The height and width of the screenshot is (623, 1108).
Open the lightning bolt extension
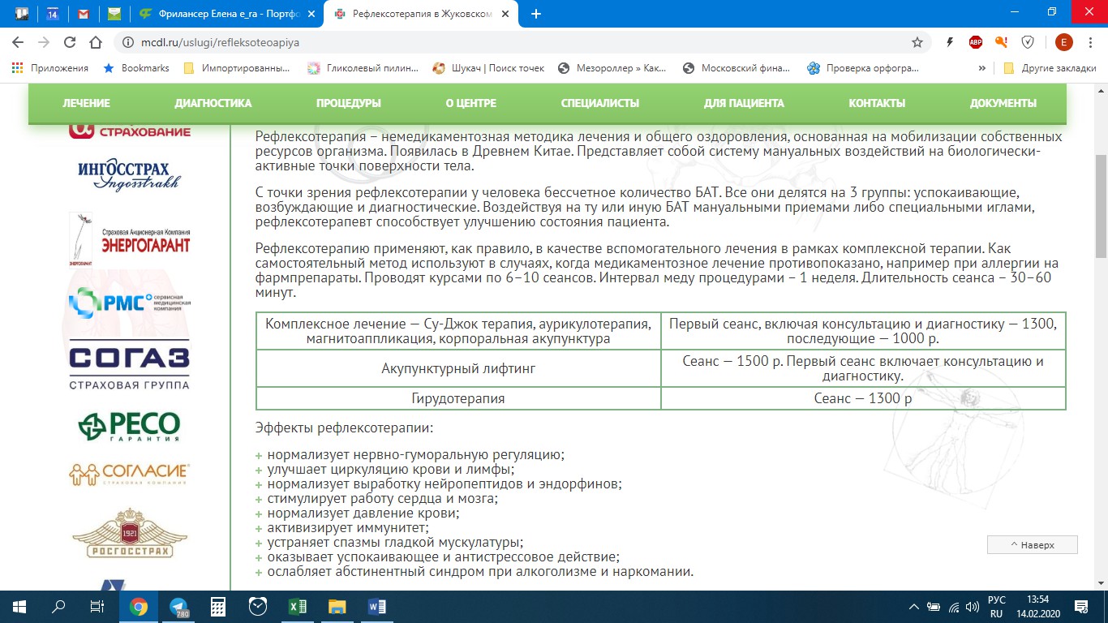[950, 42]
